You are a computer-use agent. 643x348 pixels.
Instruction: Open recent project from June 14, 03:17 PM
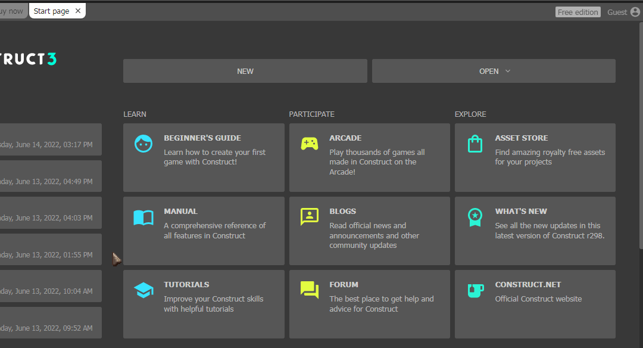pos(51,139)
